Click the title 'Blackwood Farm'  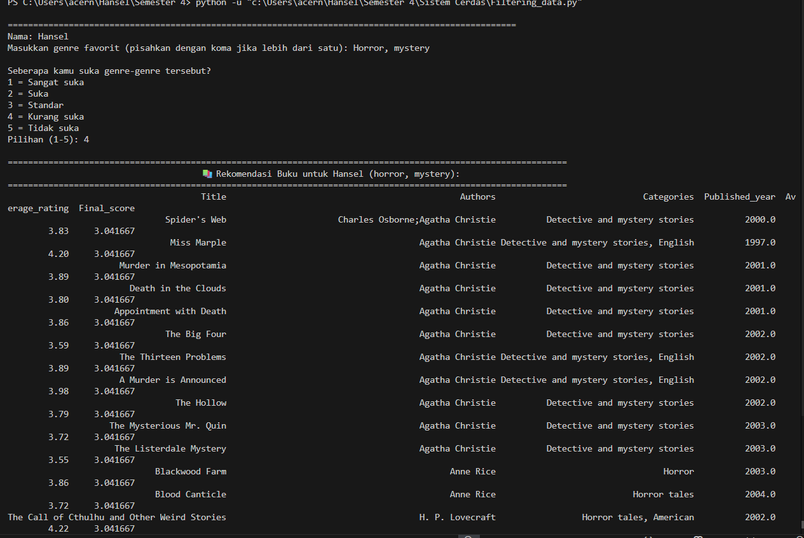(x=191, y=471)
